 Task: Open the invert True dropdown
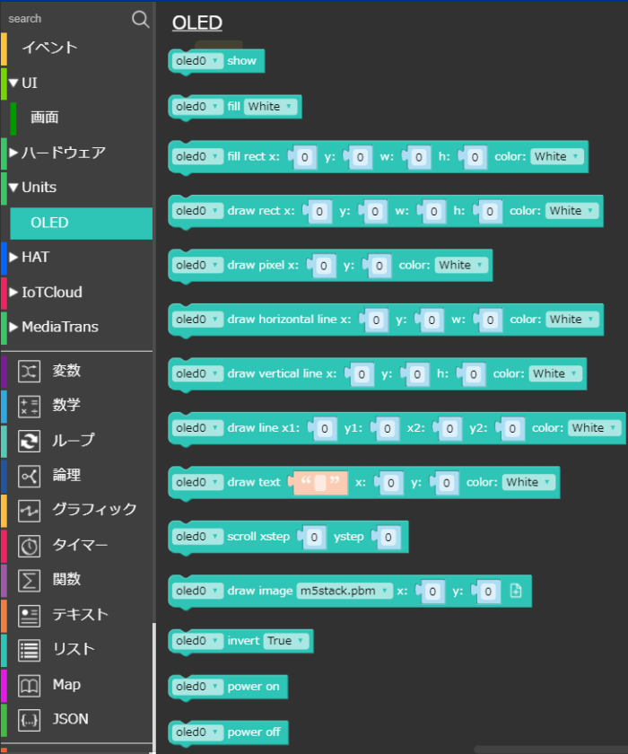coord(286,641)
